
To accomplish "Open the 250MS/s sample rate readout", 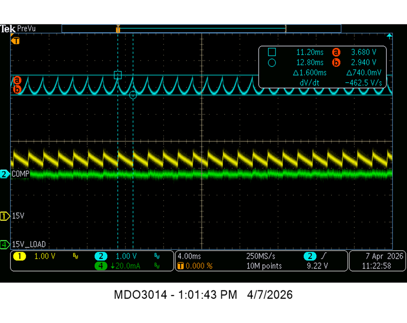I will pos(261,256).
